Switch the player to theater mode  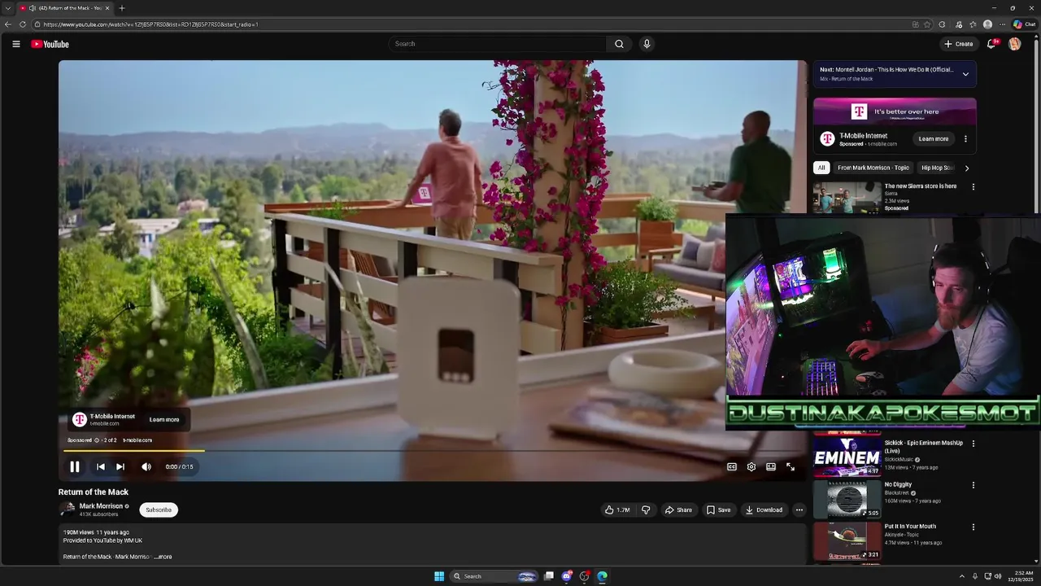pyautogui.click(x=771, y=466)
